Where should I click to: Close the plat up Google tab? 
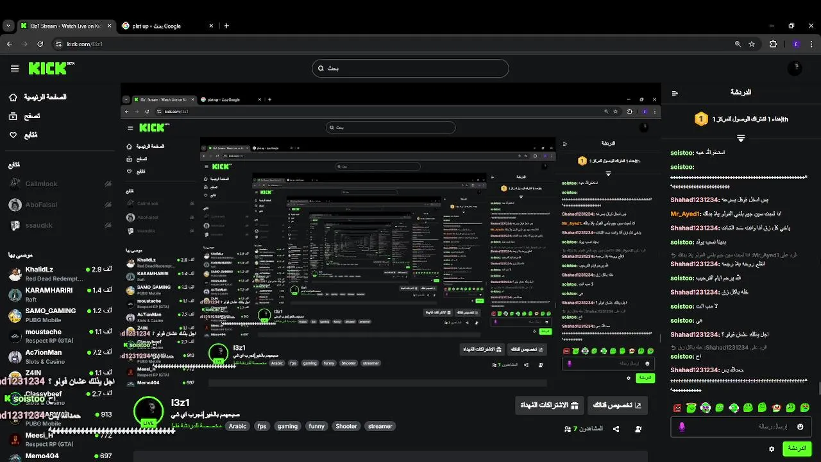(212, 26)
